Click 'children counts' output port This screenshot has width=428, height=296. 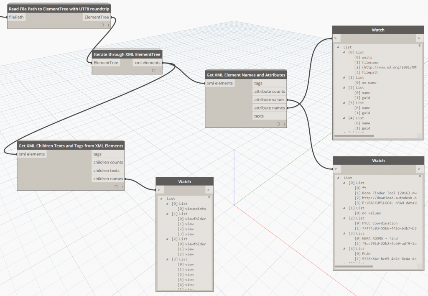click(x=108, y=162)
